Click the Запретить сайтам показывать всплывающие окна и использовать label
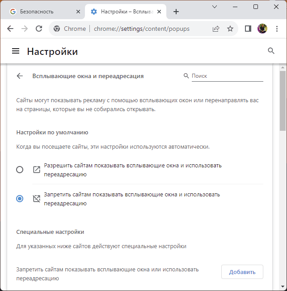The image size is (287, 291). tap(132, 199)
